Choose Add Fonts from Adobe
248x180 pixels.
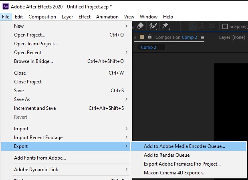[67, 158]
